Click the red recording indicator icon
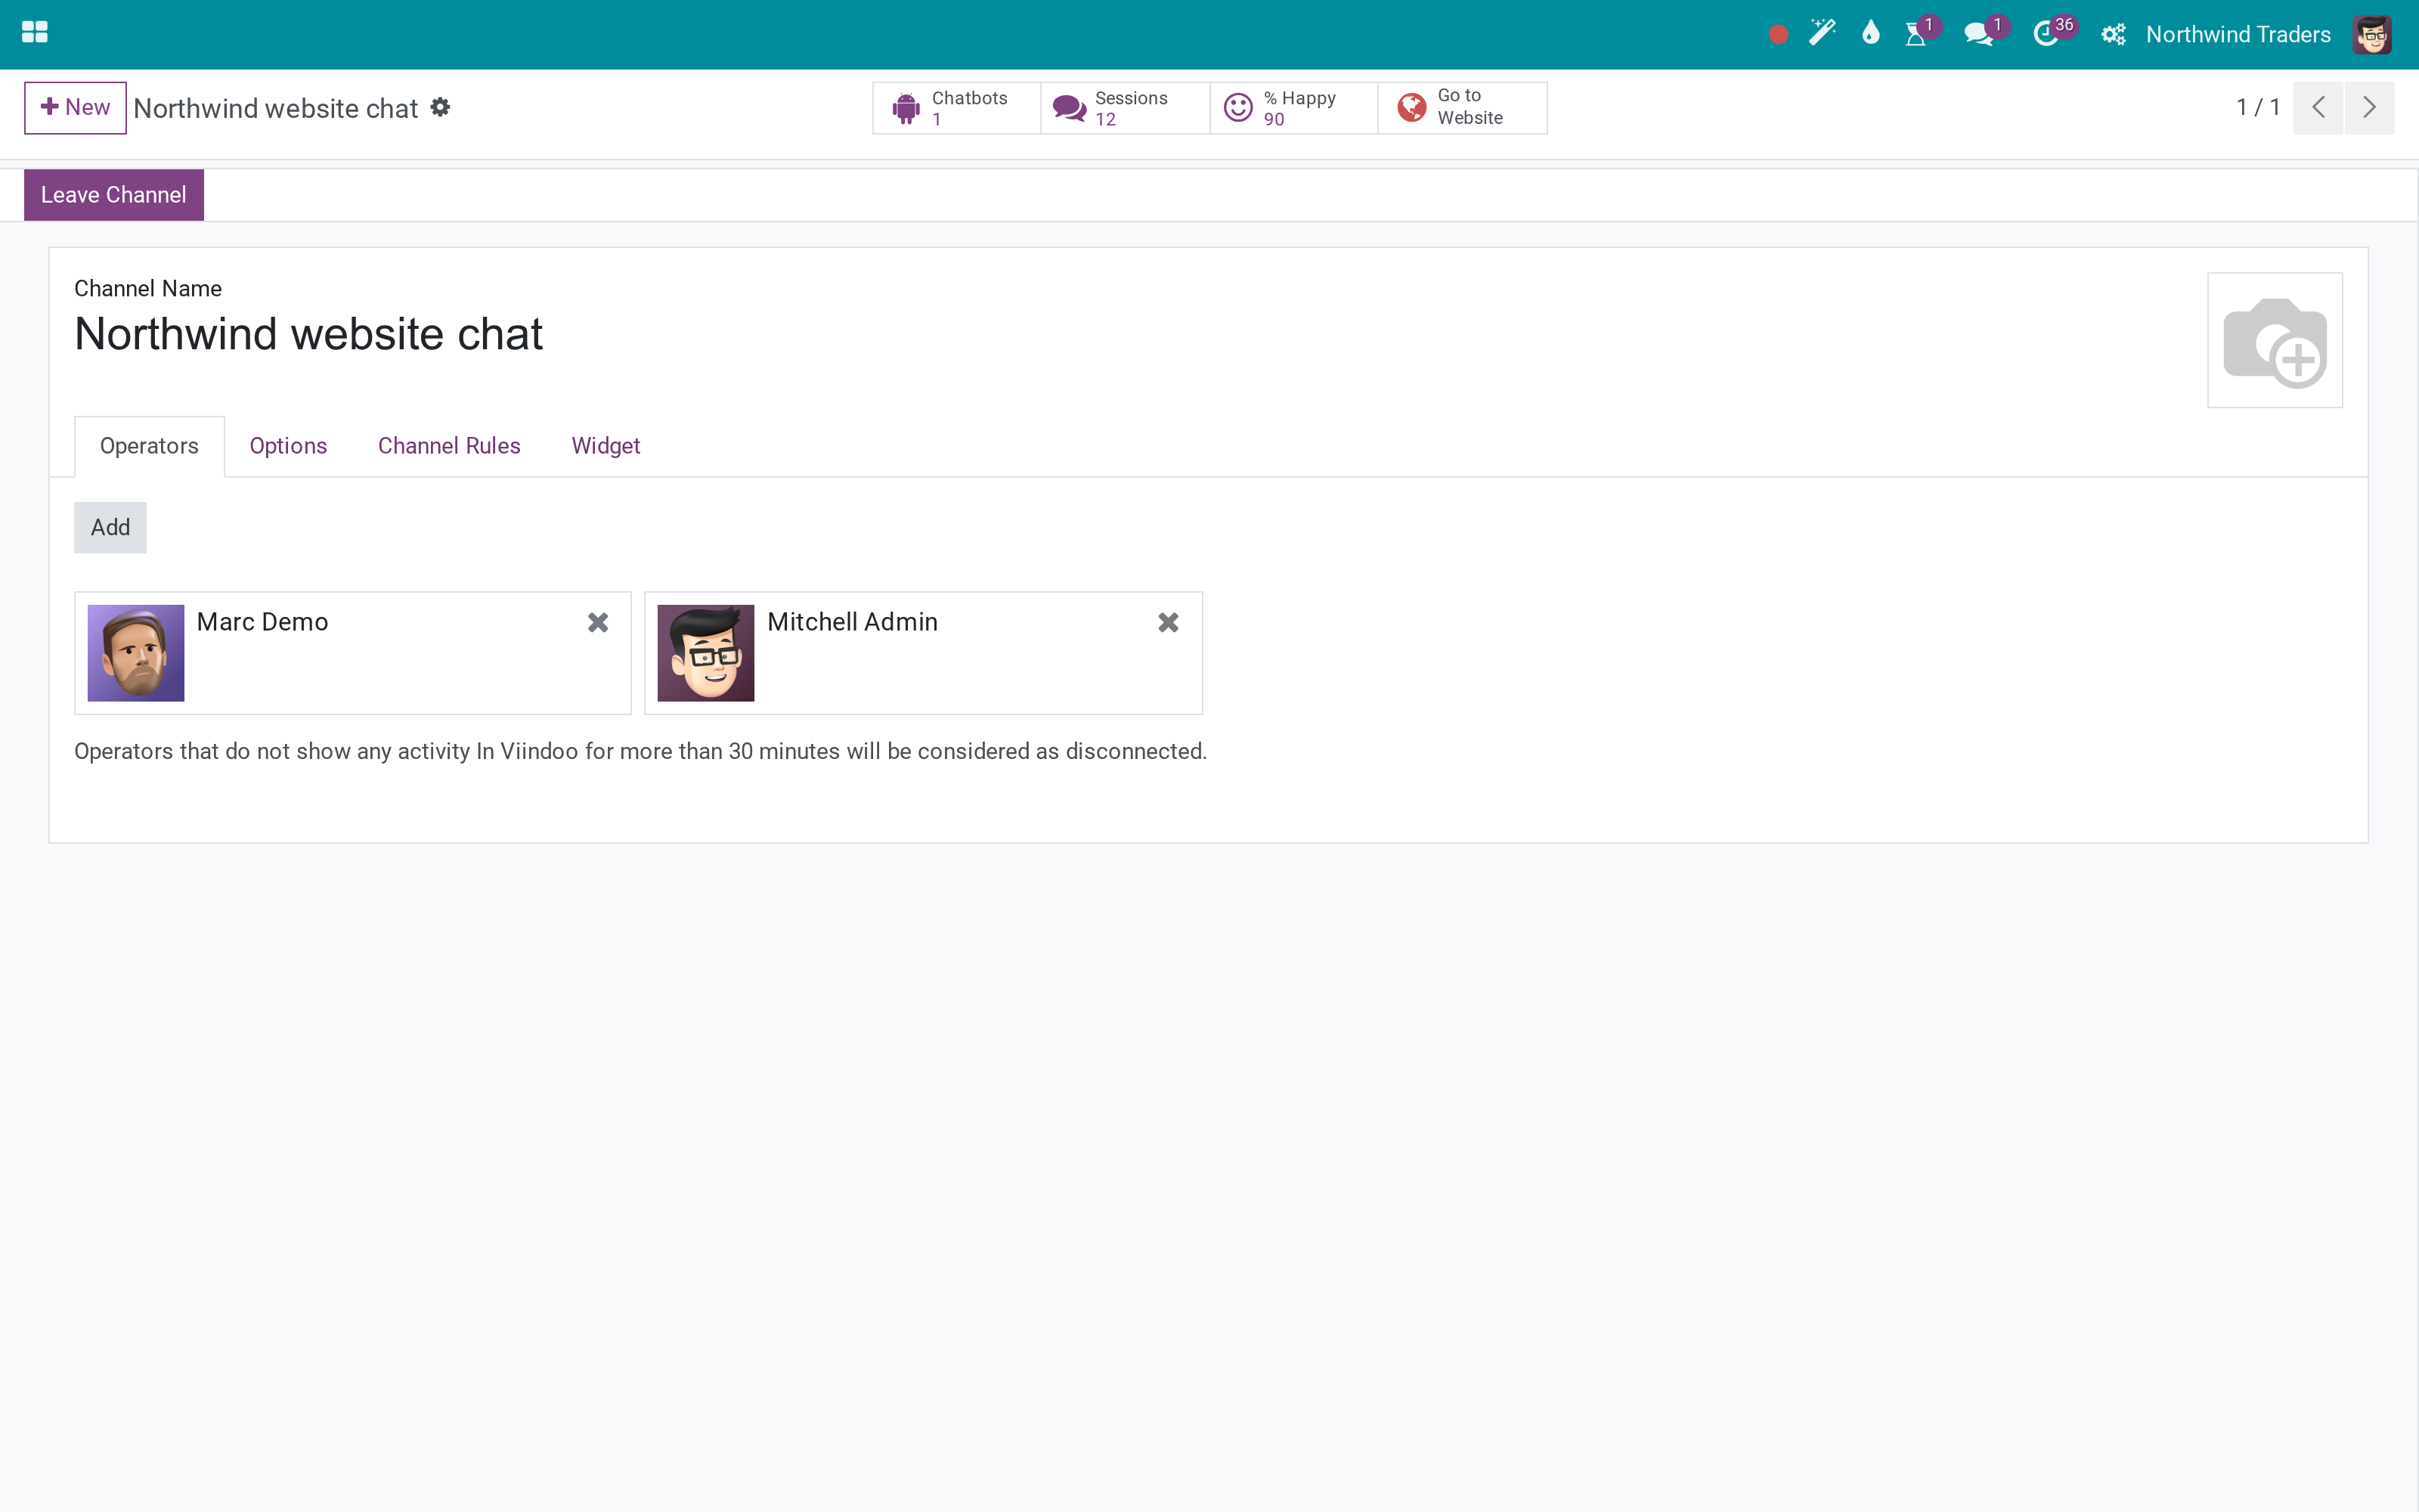Viewport: 2419px width, 1512px height. pyautogui.click(x=1777, y=35)
